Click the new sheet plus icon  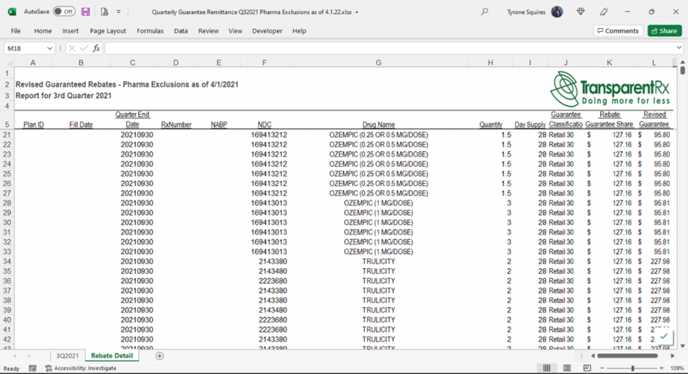(159, 356)
